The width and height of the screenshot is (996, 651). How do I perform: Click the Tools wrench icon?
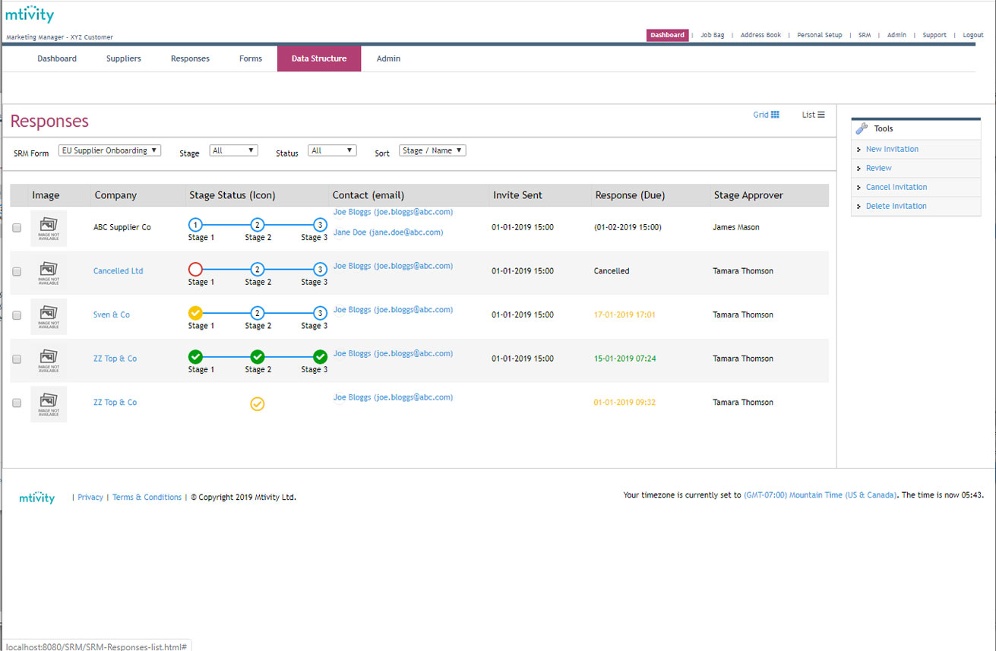click(x=862, y=128)
